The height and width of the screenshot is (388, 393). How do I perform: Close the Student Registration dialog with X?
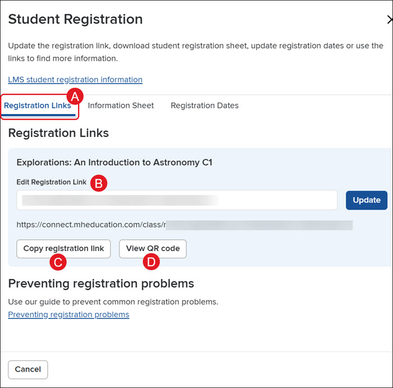coord(390,19)
